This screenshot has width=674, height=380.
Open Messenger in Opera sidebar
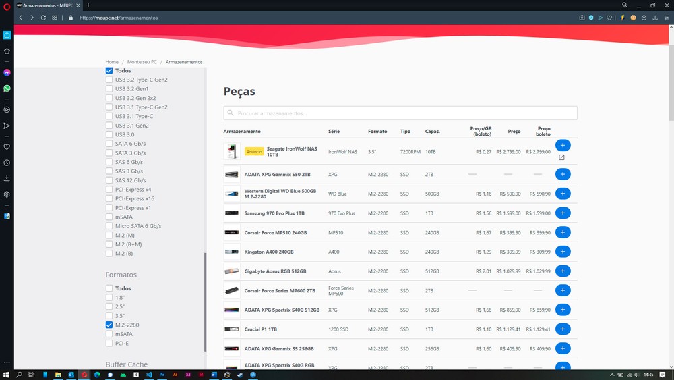[7, 72]
